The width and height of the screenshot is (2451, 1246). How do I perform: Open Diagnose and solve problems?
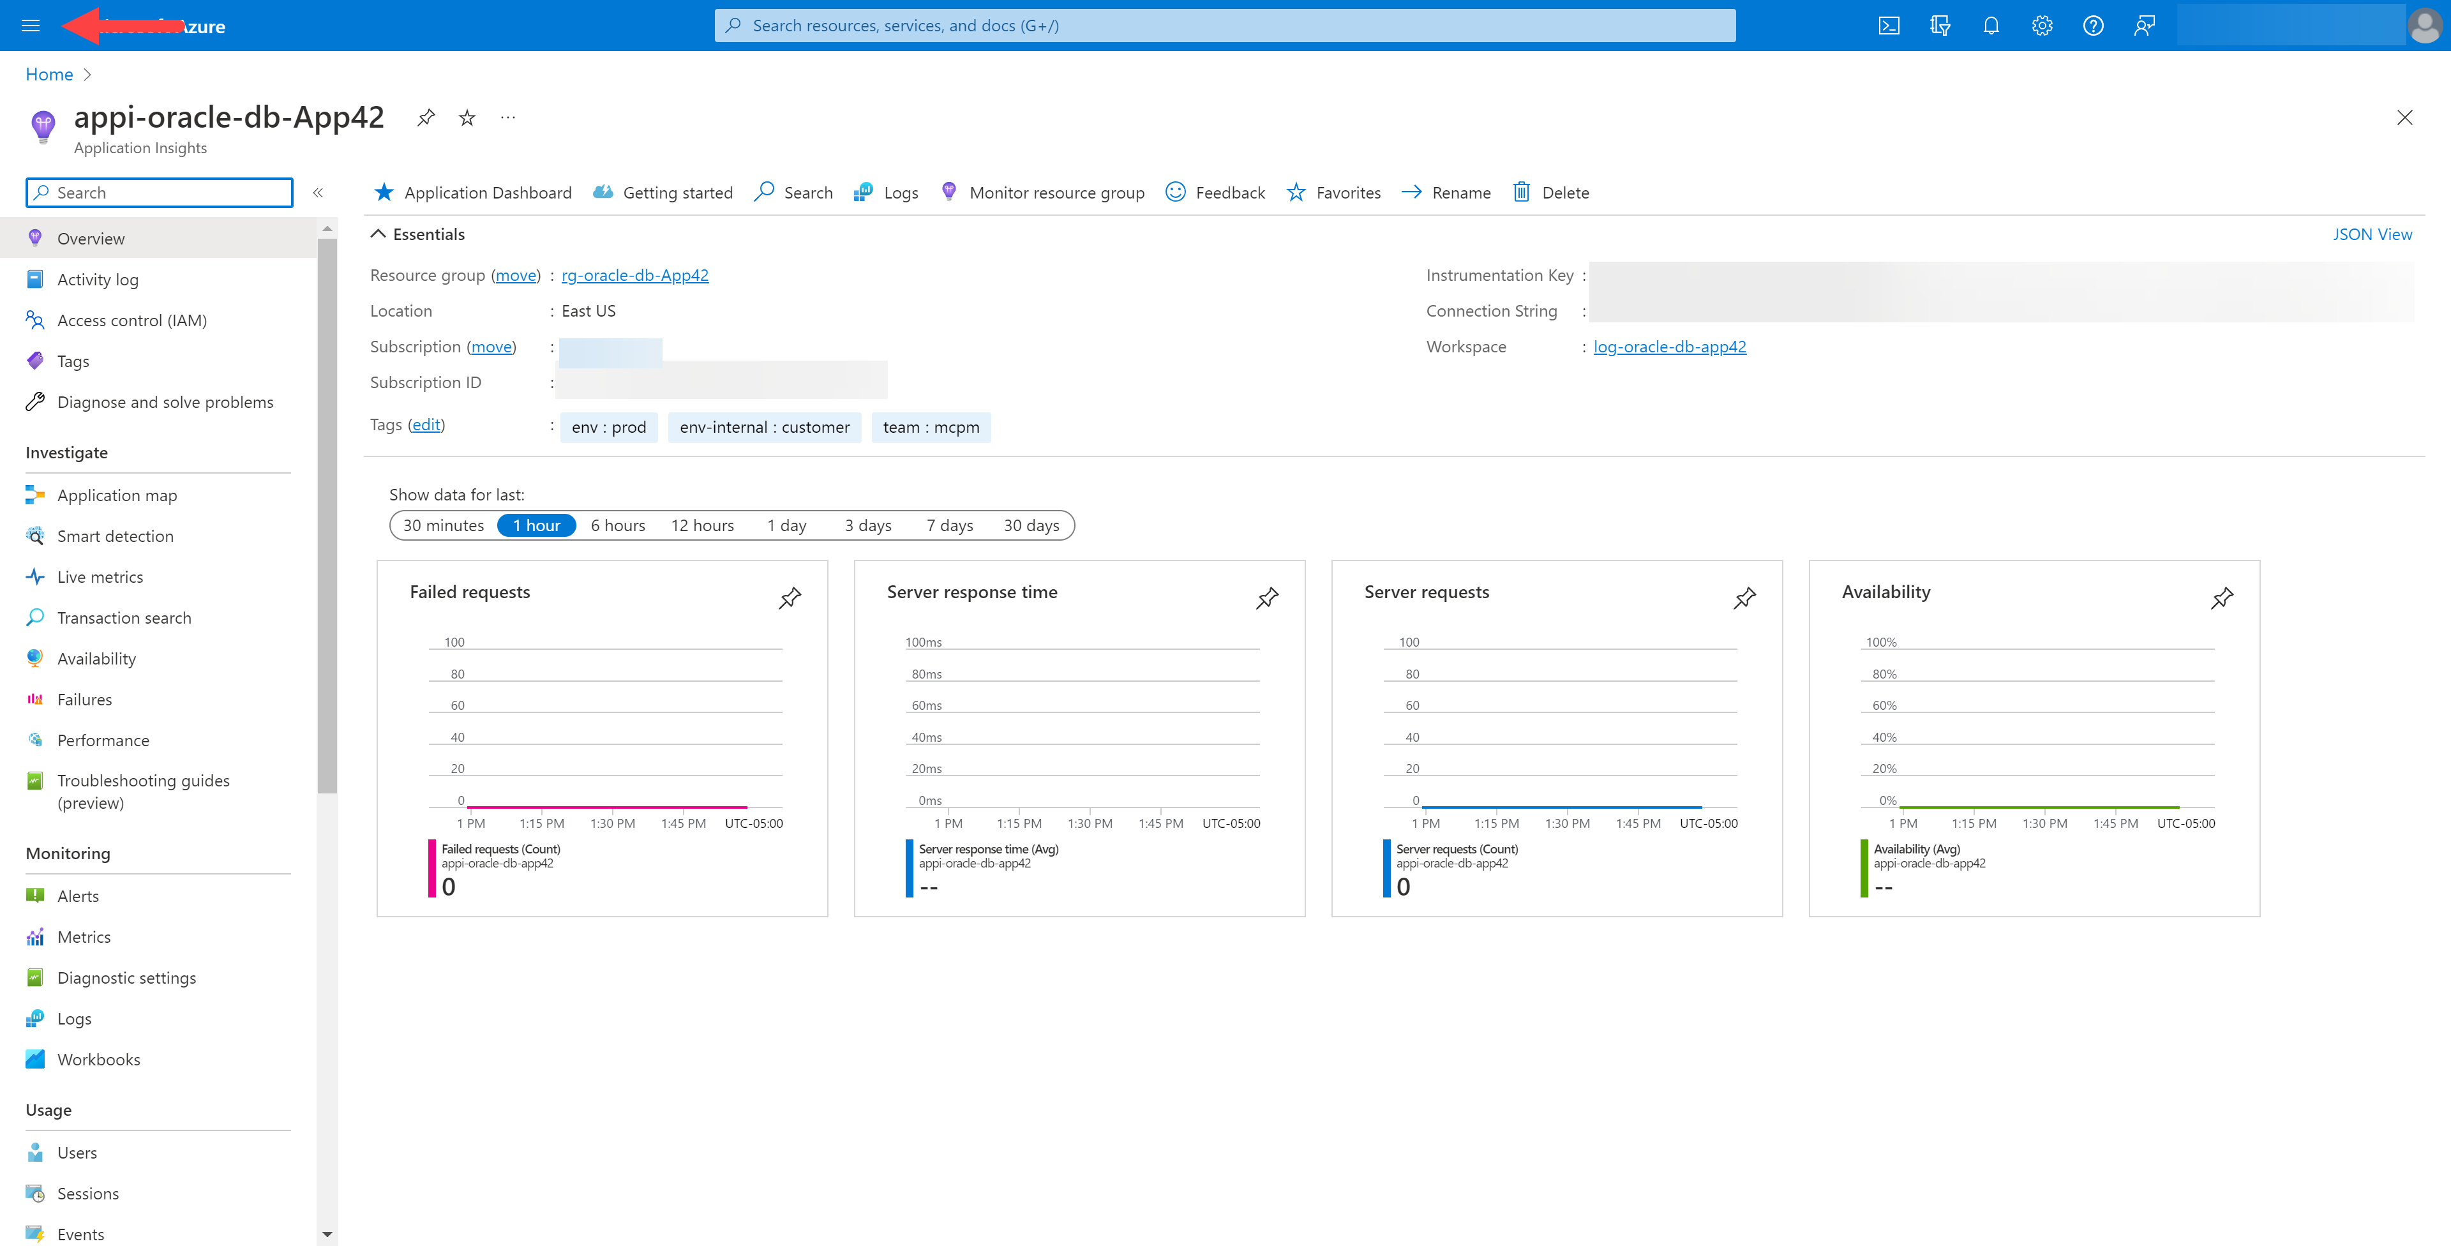[x=158, y=402]
